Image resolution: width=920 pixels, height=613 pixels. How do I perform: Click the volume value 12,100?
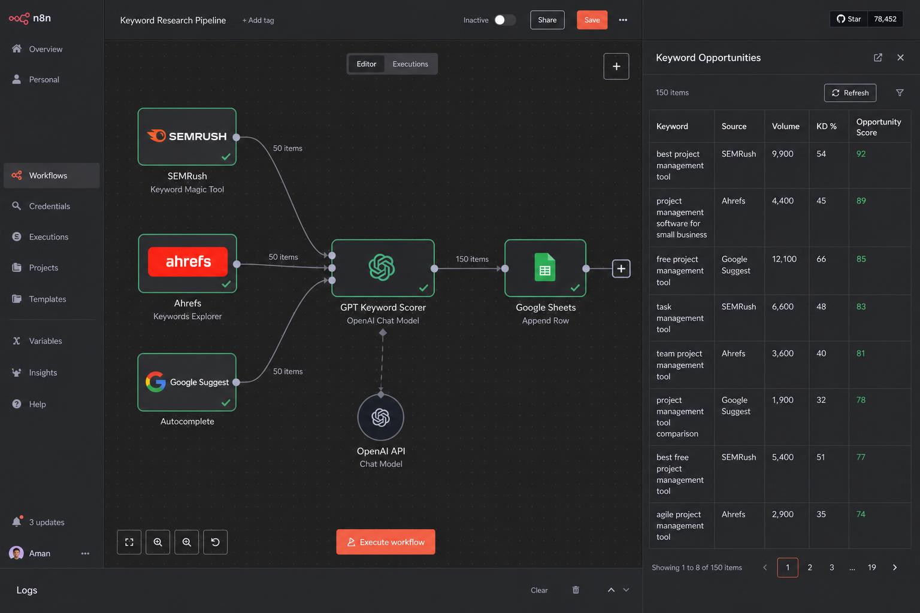(x=785, y=259)
